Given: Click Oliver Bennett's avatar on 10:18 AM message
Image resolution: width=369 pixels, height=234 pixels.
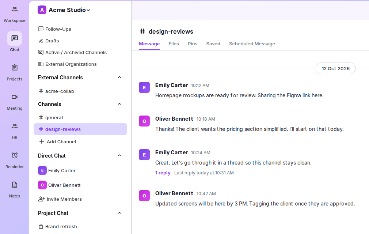Looking at the screenshot, I should coord(144,121).
